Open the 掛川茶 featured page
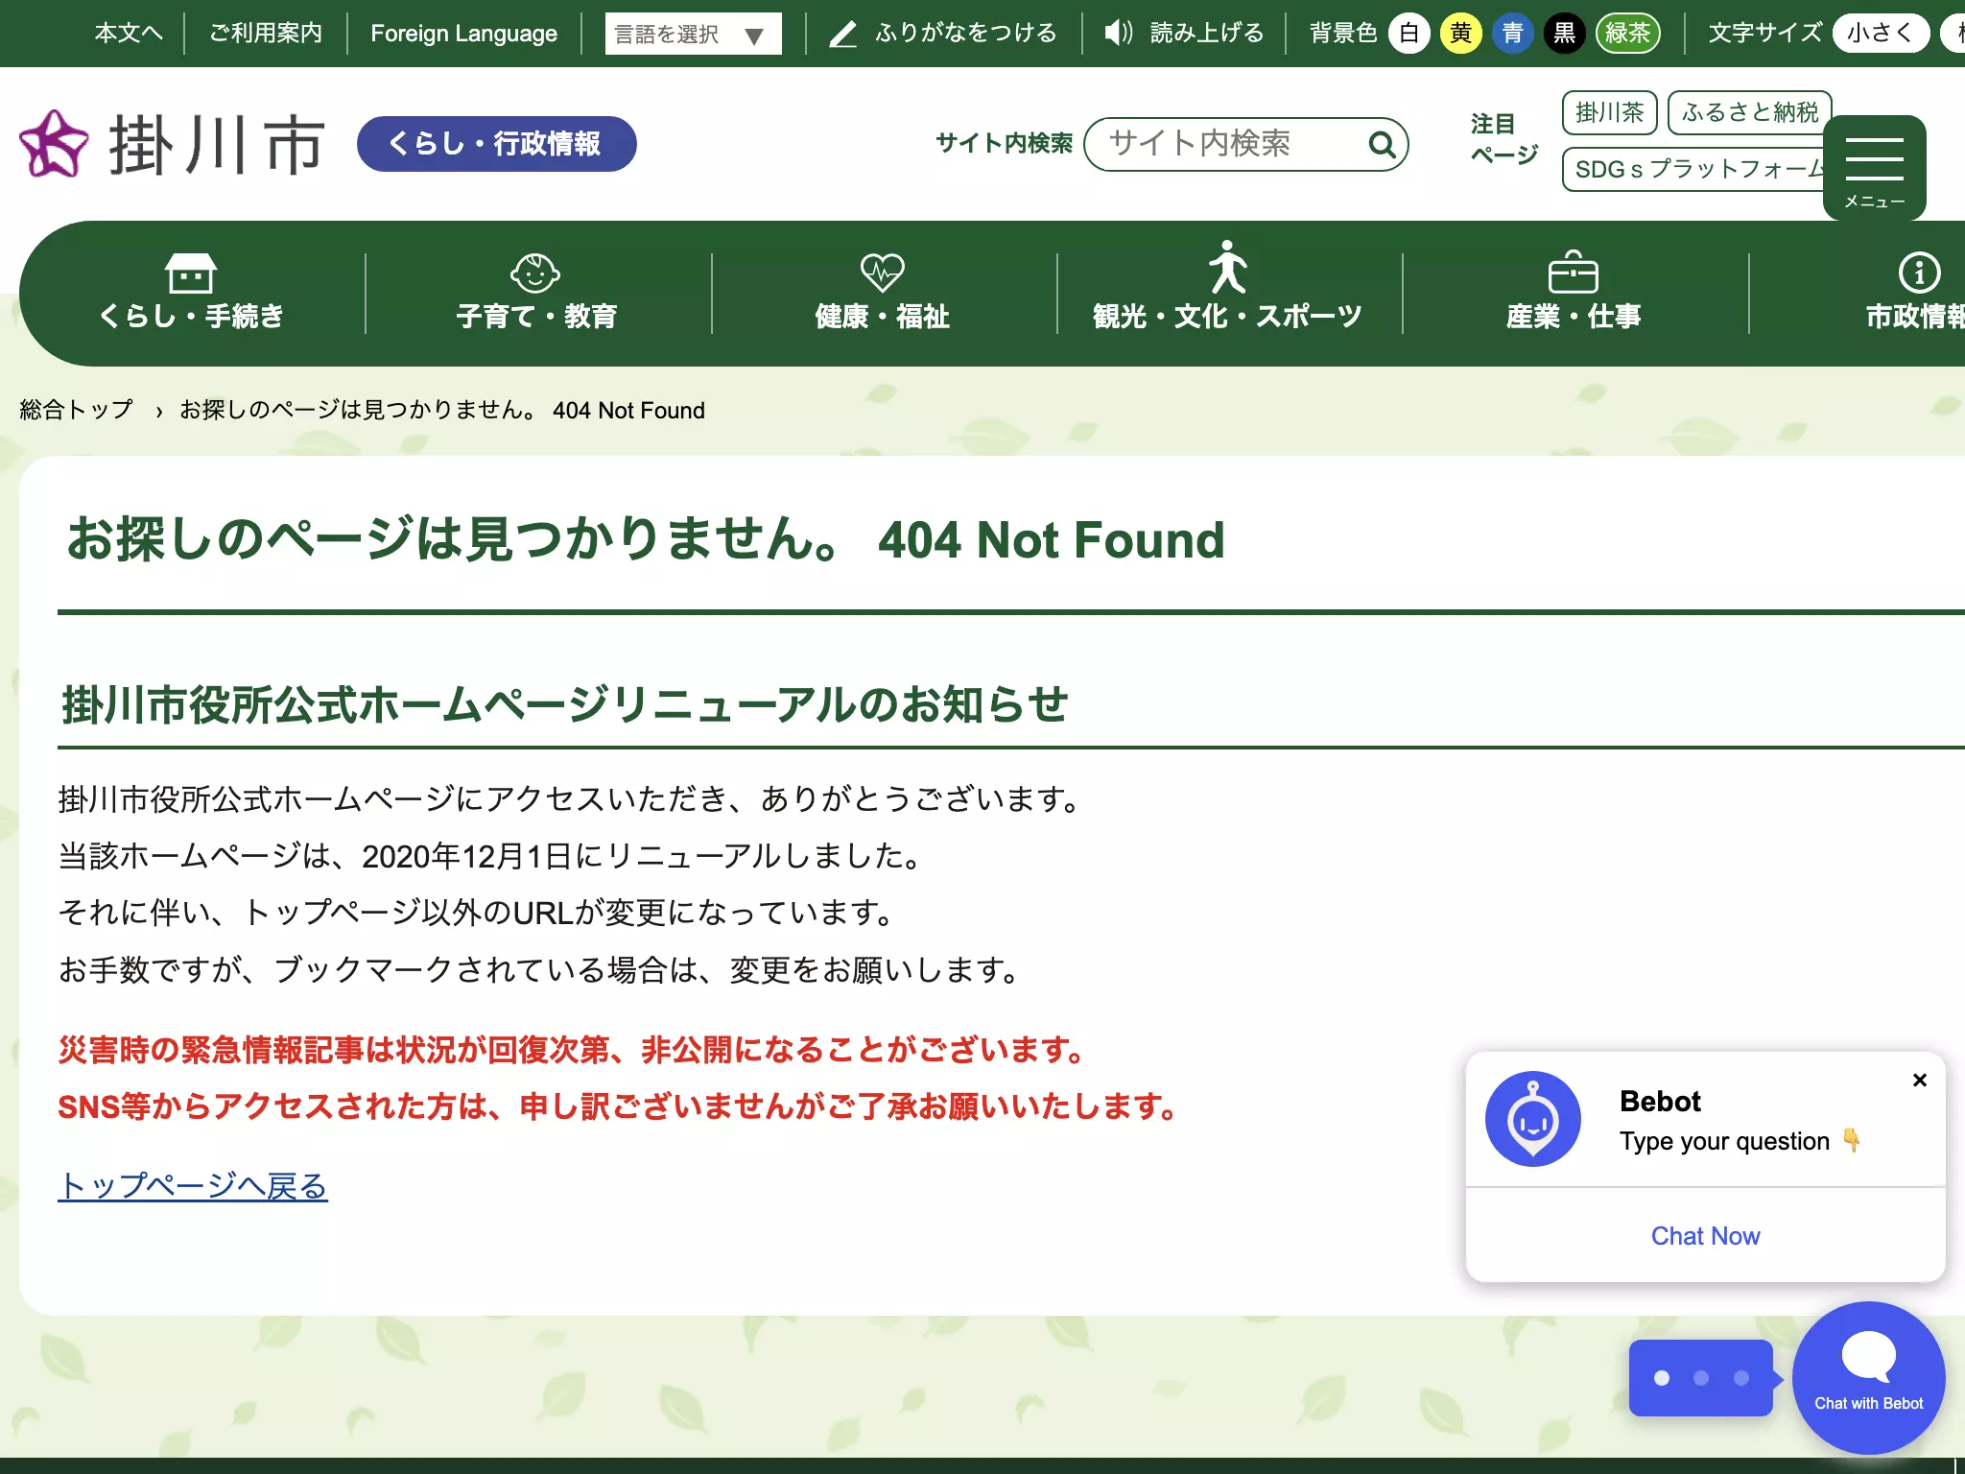Image resolution: width=1965 pixels, height=1474 pixels. tap(1609, 112)
